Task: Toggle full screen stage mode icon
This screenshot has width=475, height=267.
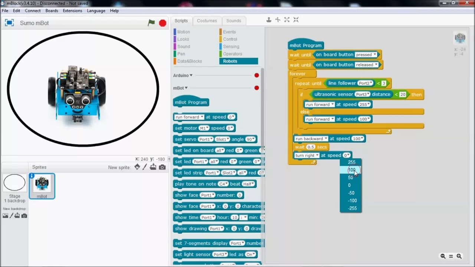Action: coord(9,23)
